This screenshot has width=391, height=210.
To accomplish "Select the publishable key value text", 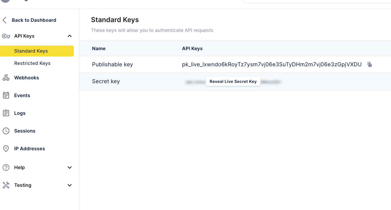I will [272, 64].
